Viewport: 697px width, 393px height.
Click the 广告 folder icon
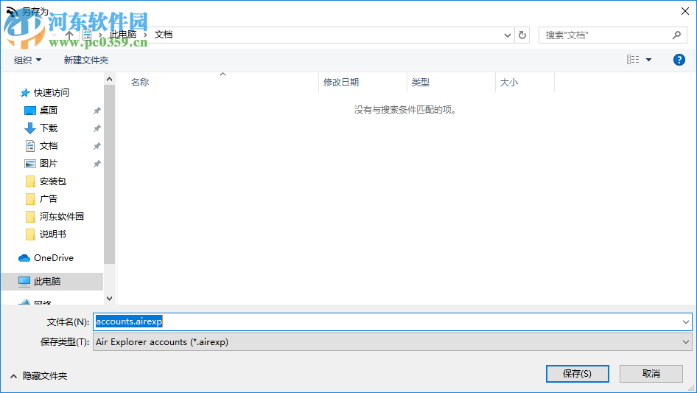pyautogui.click(x=30, y=199)
